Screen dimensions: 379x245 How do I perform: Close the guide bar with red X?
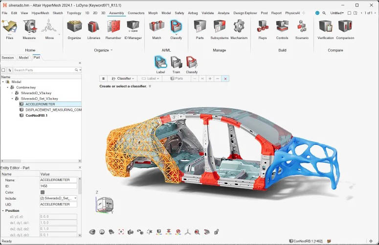coord(225,79)
